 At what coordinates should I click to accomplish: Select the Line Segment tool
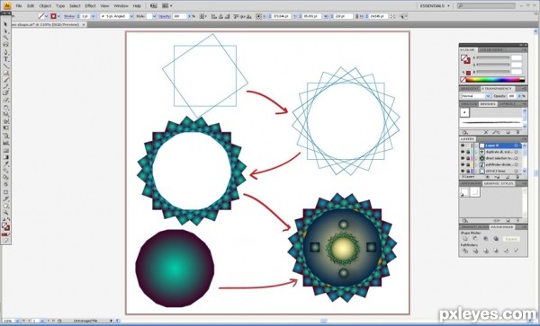click(6, 66)
